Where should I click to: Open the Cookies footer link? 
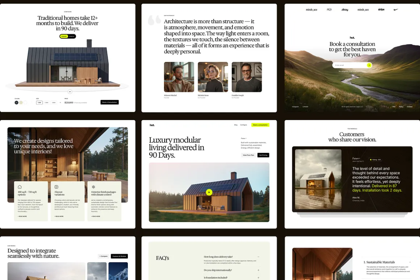(x=409, y=107)
